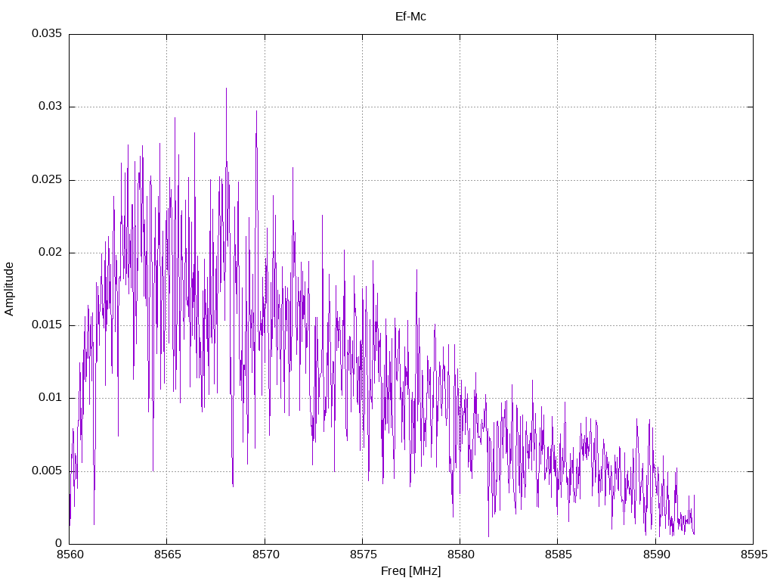Image resolution: width=774 pixels, height=581 pixels.
Task: Click the 8580 x-axis tick label
Action: click(460, 555)
